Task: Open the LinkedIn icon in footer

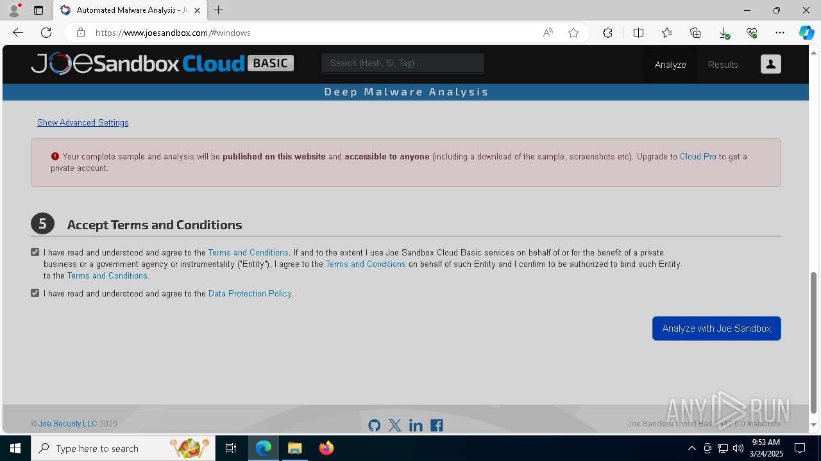Action: tap(416, 425)
